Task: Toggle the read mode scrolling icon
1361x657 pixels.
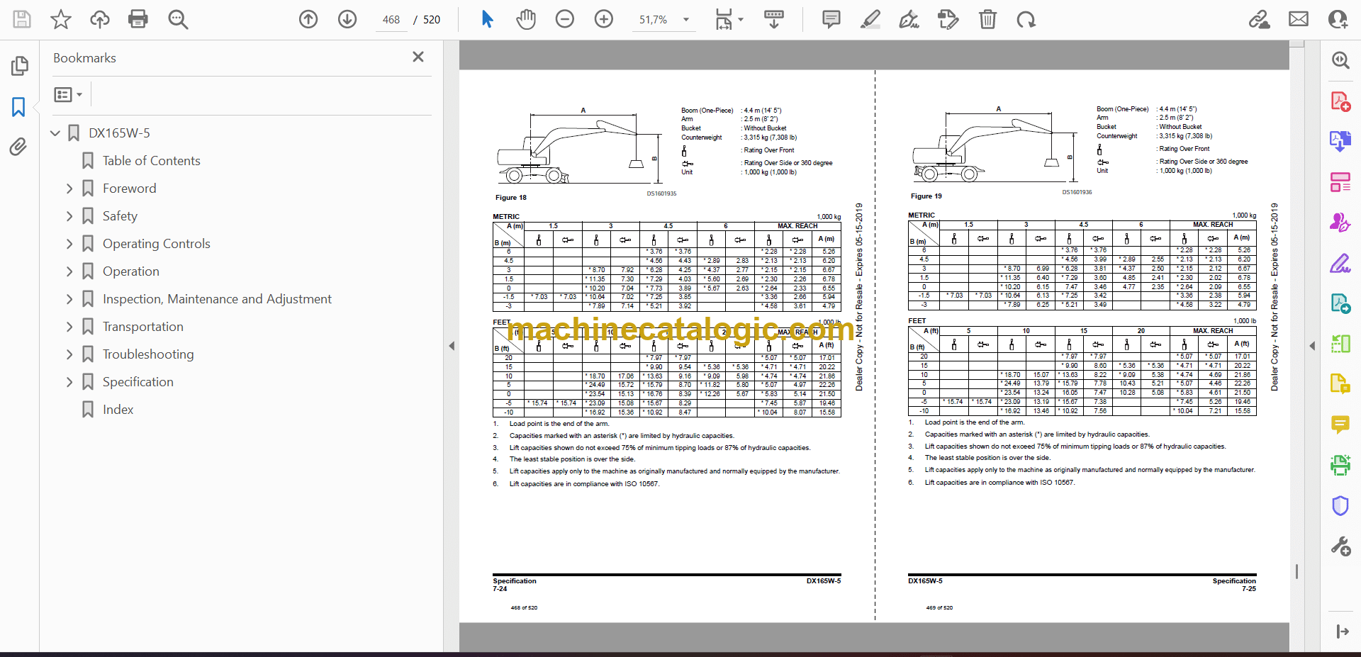Action: tap(773, 19)
